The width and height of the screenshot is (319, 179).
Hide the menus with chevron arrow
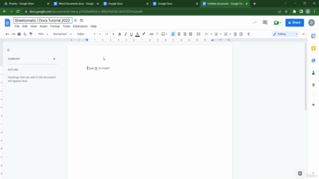tap(304, 34)
